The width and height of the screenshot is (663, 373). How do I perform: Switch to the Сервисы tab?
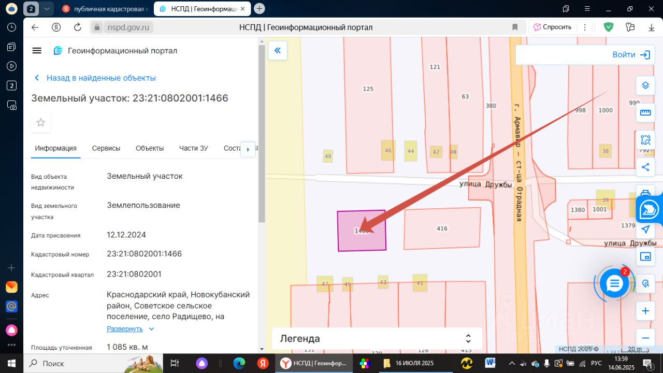click(x=106, y=148)
